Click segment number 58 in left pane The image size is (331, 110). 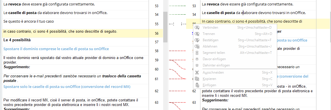pos(157,51)
